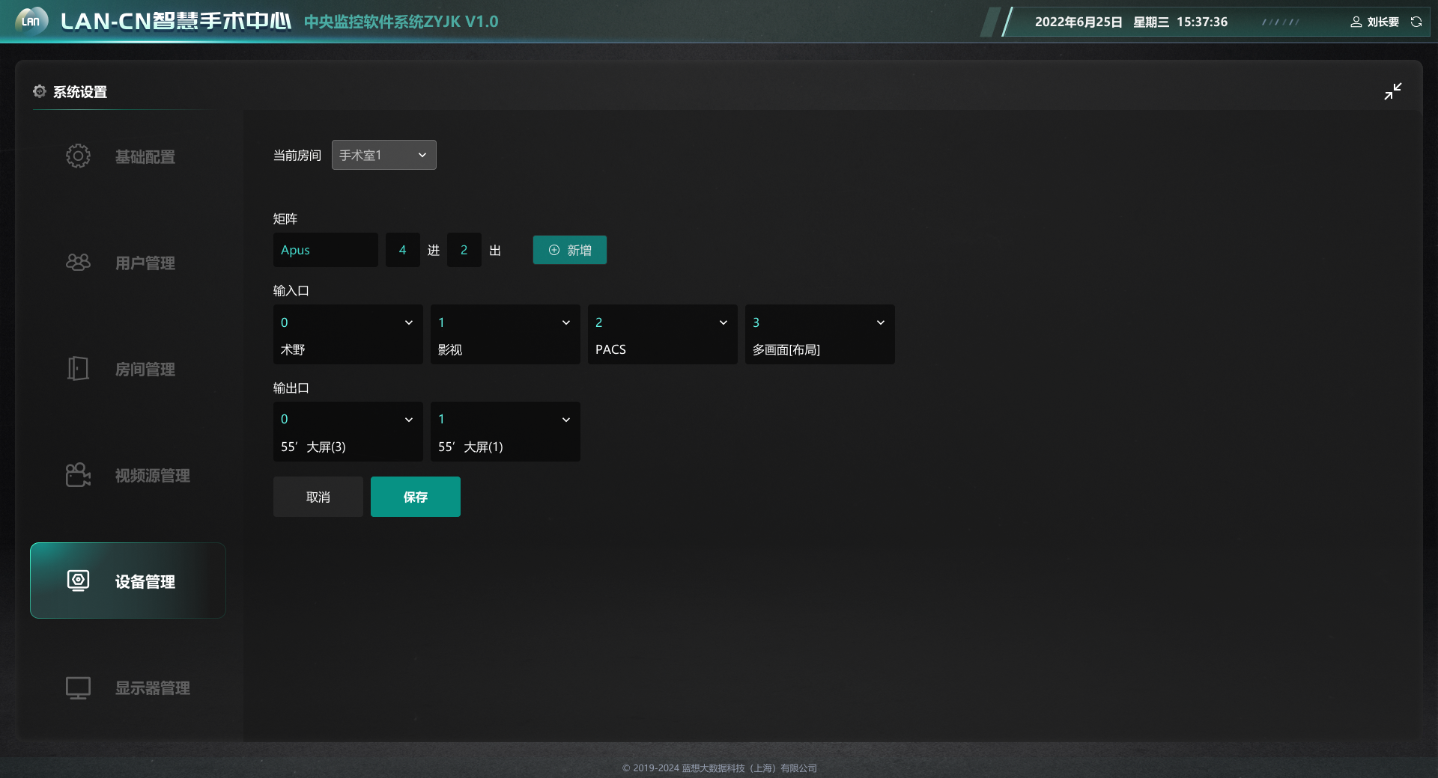Click the 输入口 section label
This screenshot has width=1438, height=778.
pos(291,291)
